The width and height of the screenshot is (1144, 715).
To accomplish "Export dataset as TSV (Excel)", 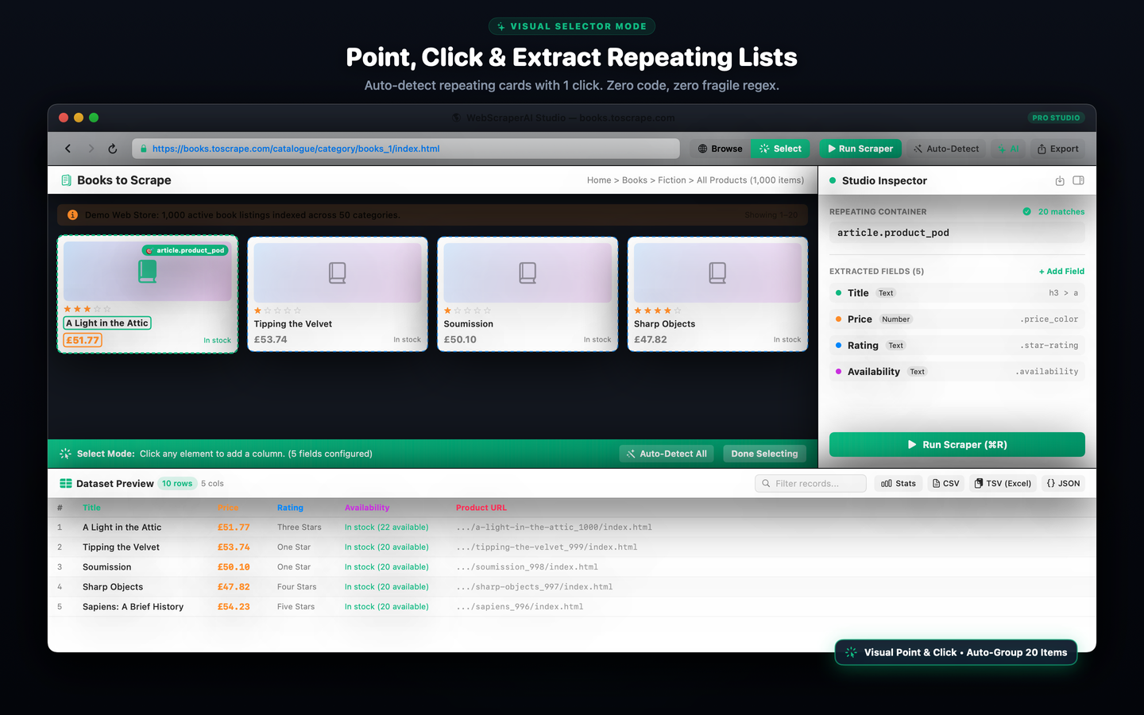I will click(1003, 483).
